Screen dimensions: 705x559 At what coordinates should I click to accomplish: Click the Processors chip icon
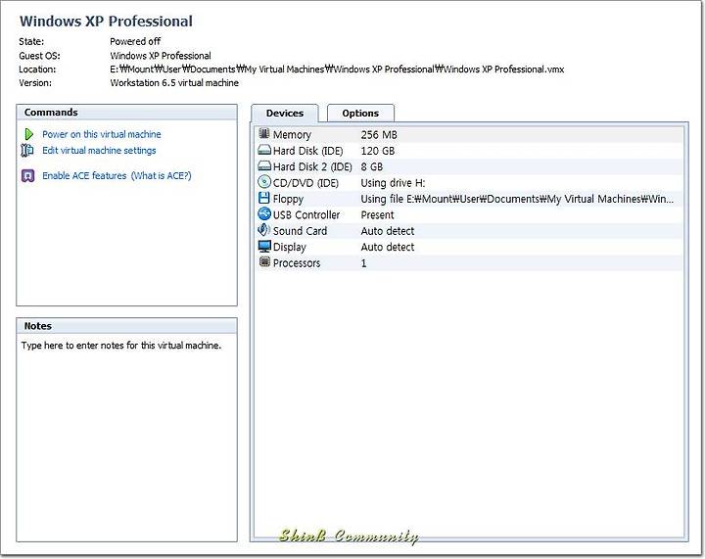tap(264, 262)
